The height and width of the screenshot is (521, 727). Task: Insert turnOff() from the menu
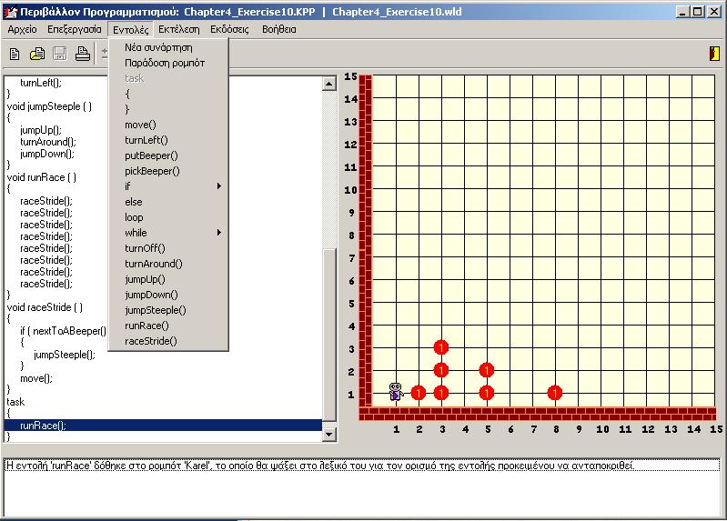[x=168, y=248]
